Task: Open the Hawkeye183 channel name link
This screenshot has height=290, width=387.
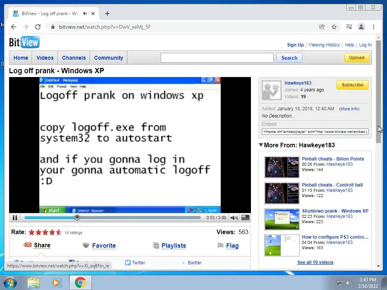Action: coord(298,83)
